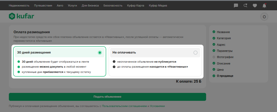
Task: Jump to the Категория step
Action: 224,38
